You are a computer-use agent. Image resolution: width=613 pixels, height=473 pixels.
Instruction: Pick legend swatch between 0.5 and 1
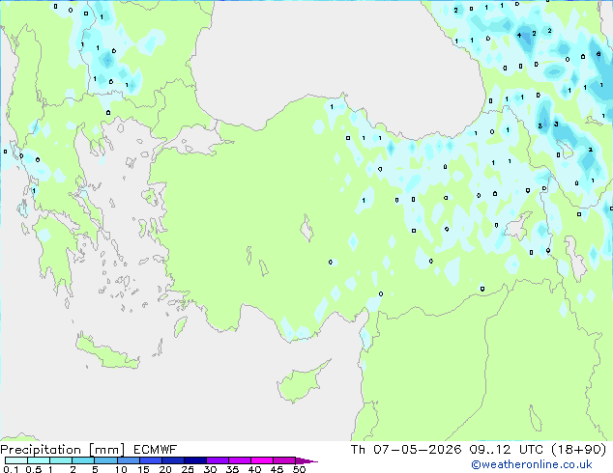(39, 460)
